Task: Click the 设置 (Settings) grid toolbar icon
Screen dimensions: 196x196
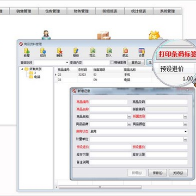Action: tap(142, 52)
